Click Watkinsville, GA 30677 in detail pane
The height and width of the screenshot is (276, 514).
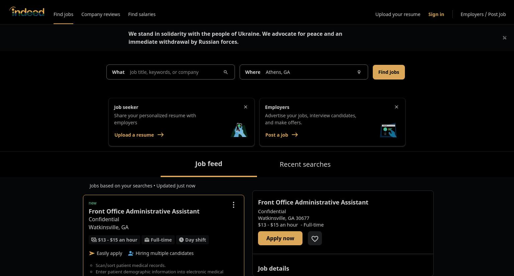pos(284,218)
